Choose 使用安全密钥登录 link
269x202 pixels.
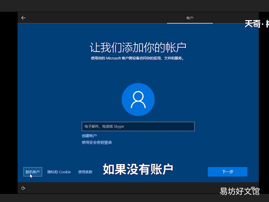[97, 142]
